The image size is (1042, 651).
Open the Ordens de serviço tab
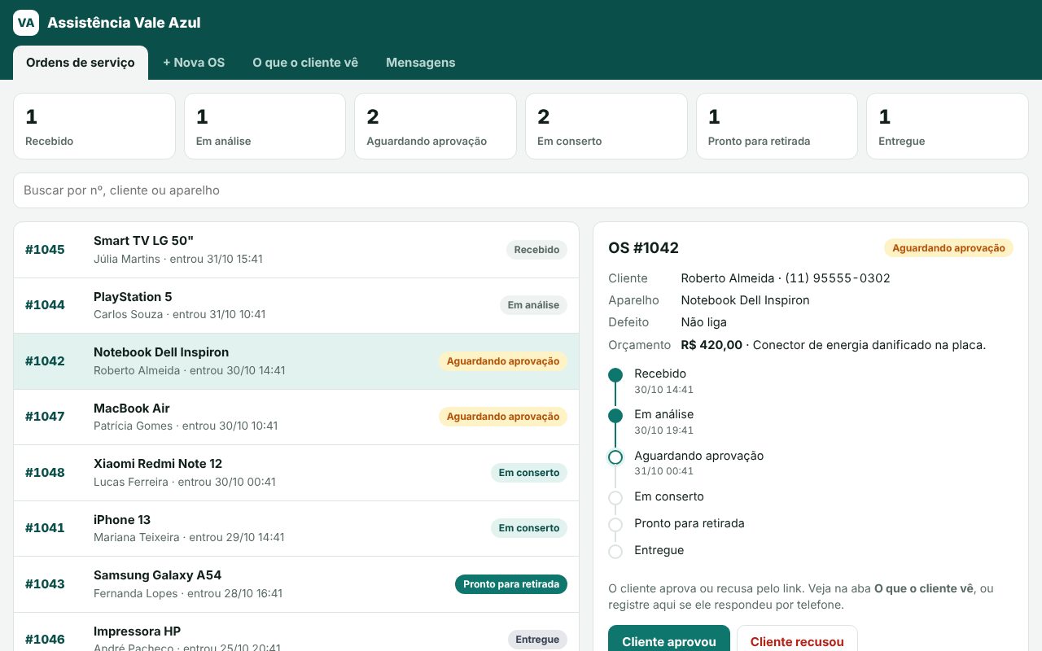coord(81,63)
